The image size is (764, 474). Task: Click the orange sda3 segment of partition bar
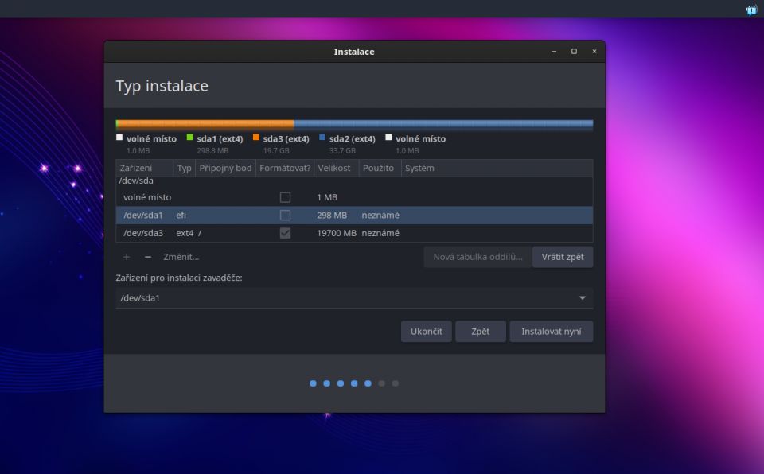205,124
